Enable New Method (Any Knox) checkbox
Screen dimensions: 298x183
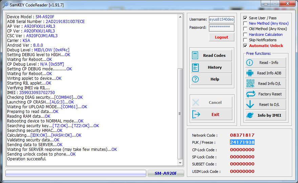tap(245, 23)
